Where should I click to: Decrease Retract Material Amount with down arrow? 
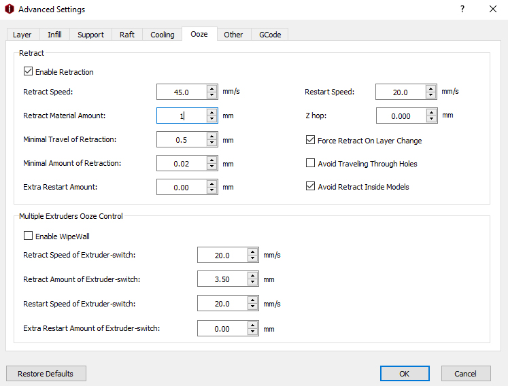(x=211, y=120)
